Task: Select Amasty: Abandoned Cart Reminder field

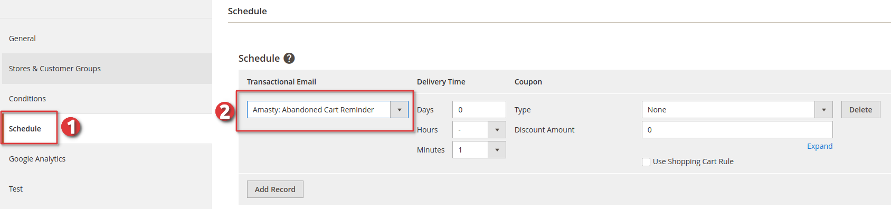Action: [x=328, y=110]
